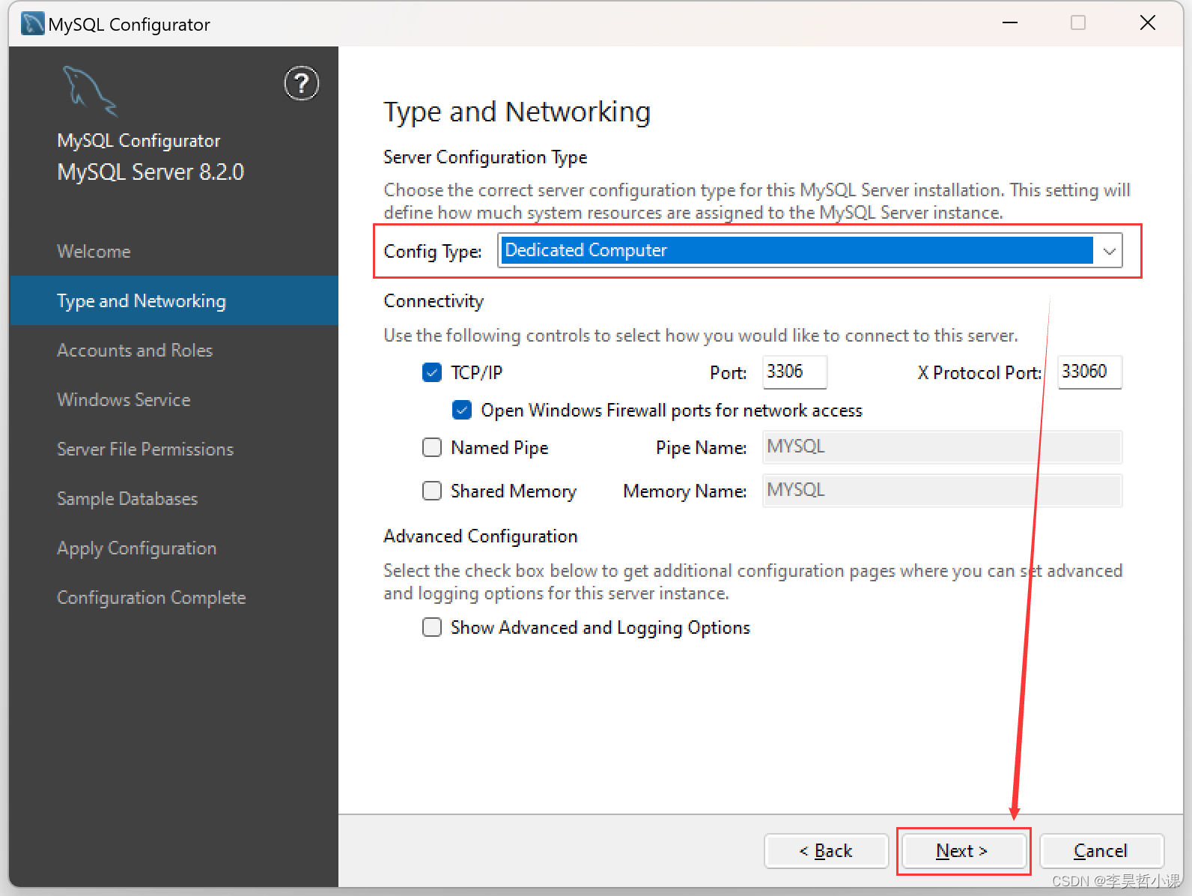Viewport: 1192px width, 896px height.
Task: Click MySQL Server 8.2.0 text in sidebar
Action: point(150,172)
